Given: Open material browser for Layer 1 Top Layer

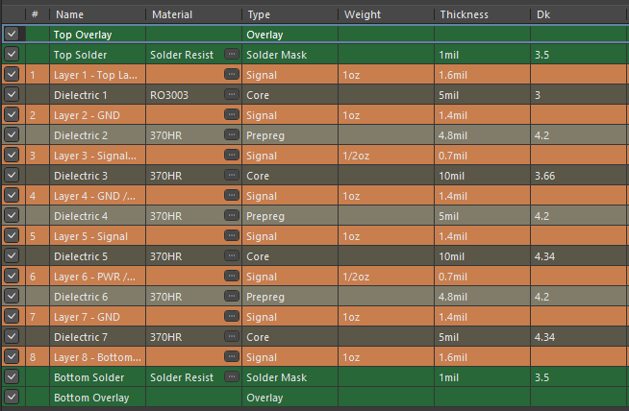Looking at the screenshot, I should 231,75.
